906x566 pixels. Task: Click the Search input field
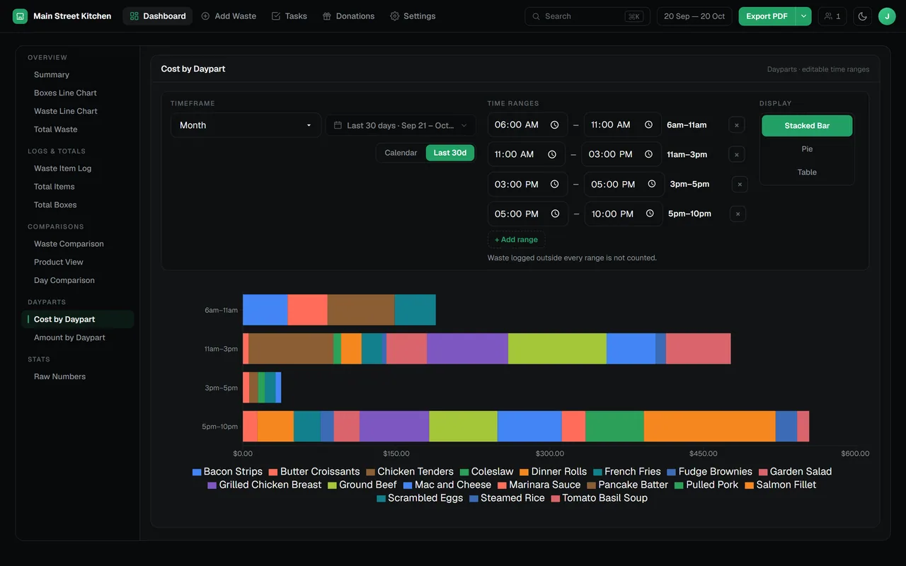pyautogui.click(x=587, y=16)
